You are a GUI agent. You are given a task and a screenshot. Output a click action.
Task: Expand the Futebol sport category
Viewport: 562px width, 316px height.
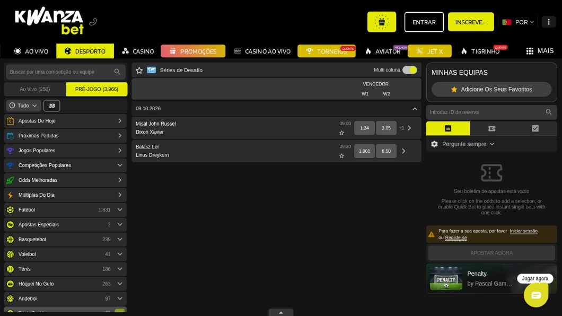tap(65, 210)
